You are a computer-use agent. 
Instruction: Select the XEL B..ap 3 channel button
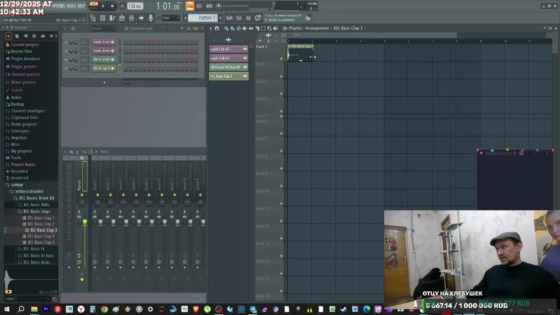click(x=104, y=69)
